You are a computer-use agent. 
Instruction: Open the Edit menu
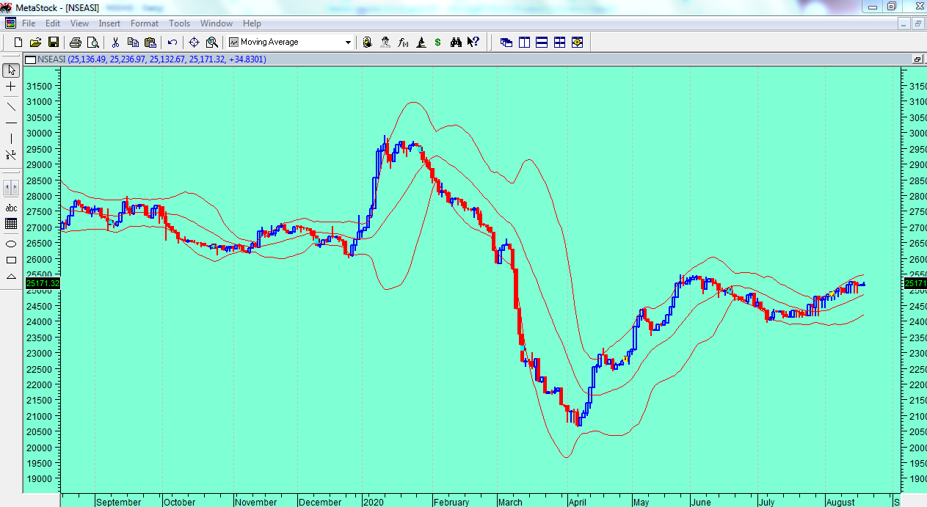tap(53, 23)
